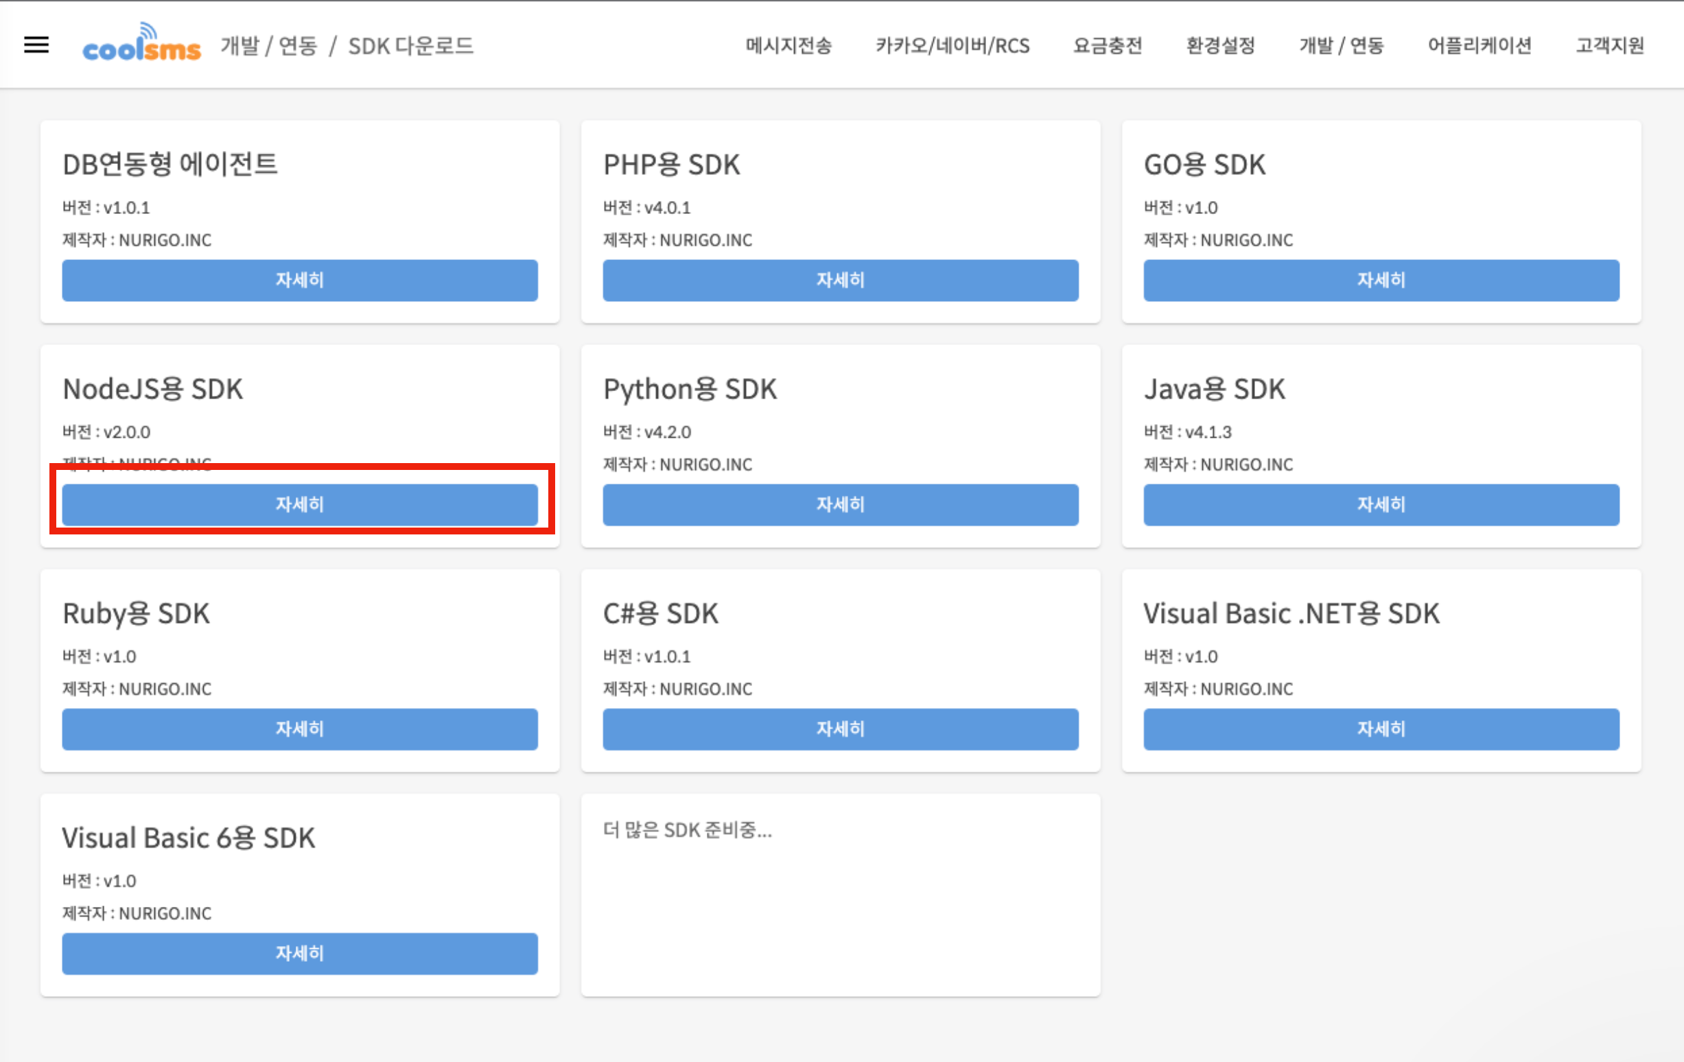This screenshot has width=1684, height=1062.
Task: Click the 개발 / 연동 breadcrumb text
Action: [269, 46]
